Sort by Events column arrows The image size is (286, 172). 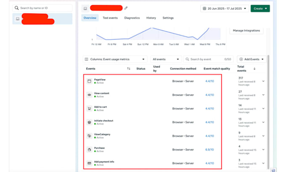click(x=129, y=69)
